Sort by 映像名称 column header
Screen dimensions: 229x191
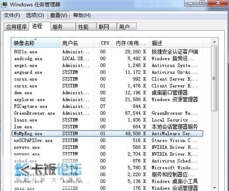tap(36, 43)
